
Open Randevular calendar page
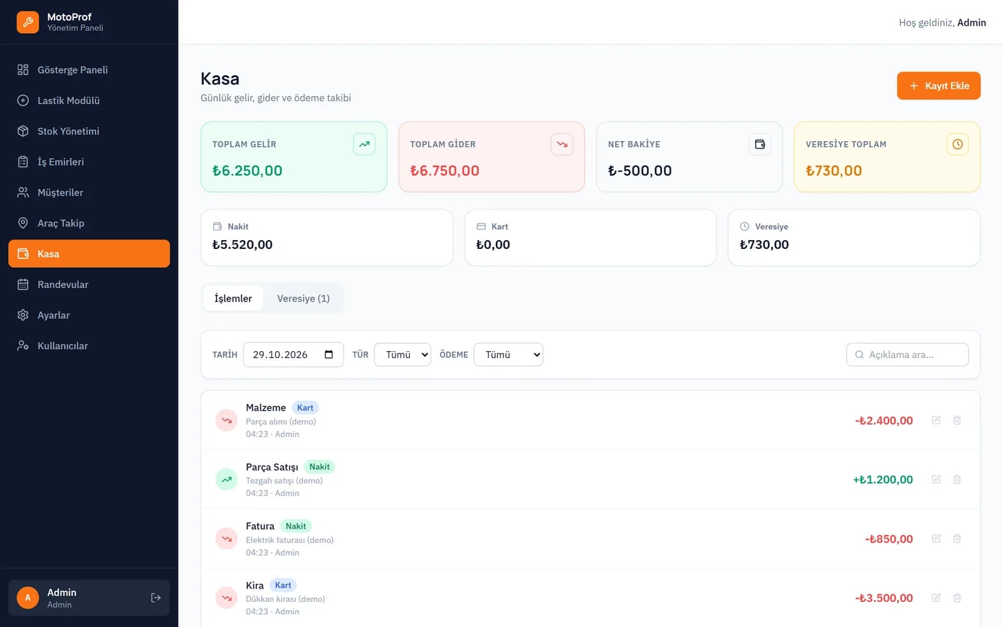(x=89, y=285)
